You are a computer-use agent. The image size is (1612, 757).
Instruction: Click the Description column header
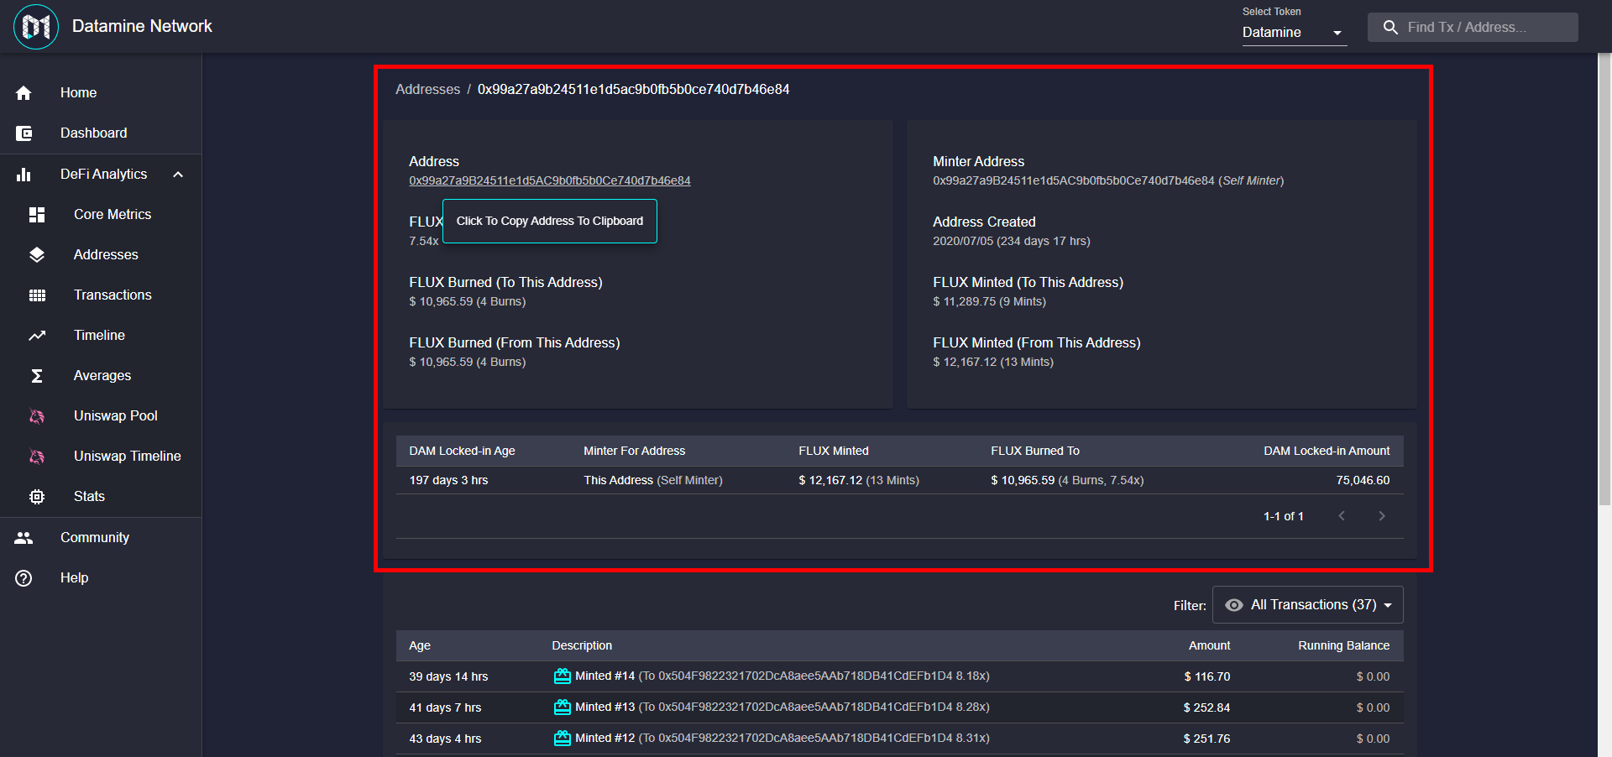coord(582,646)
